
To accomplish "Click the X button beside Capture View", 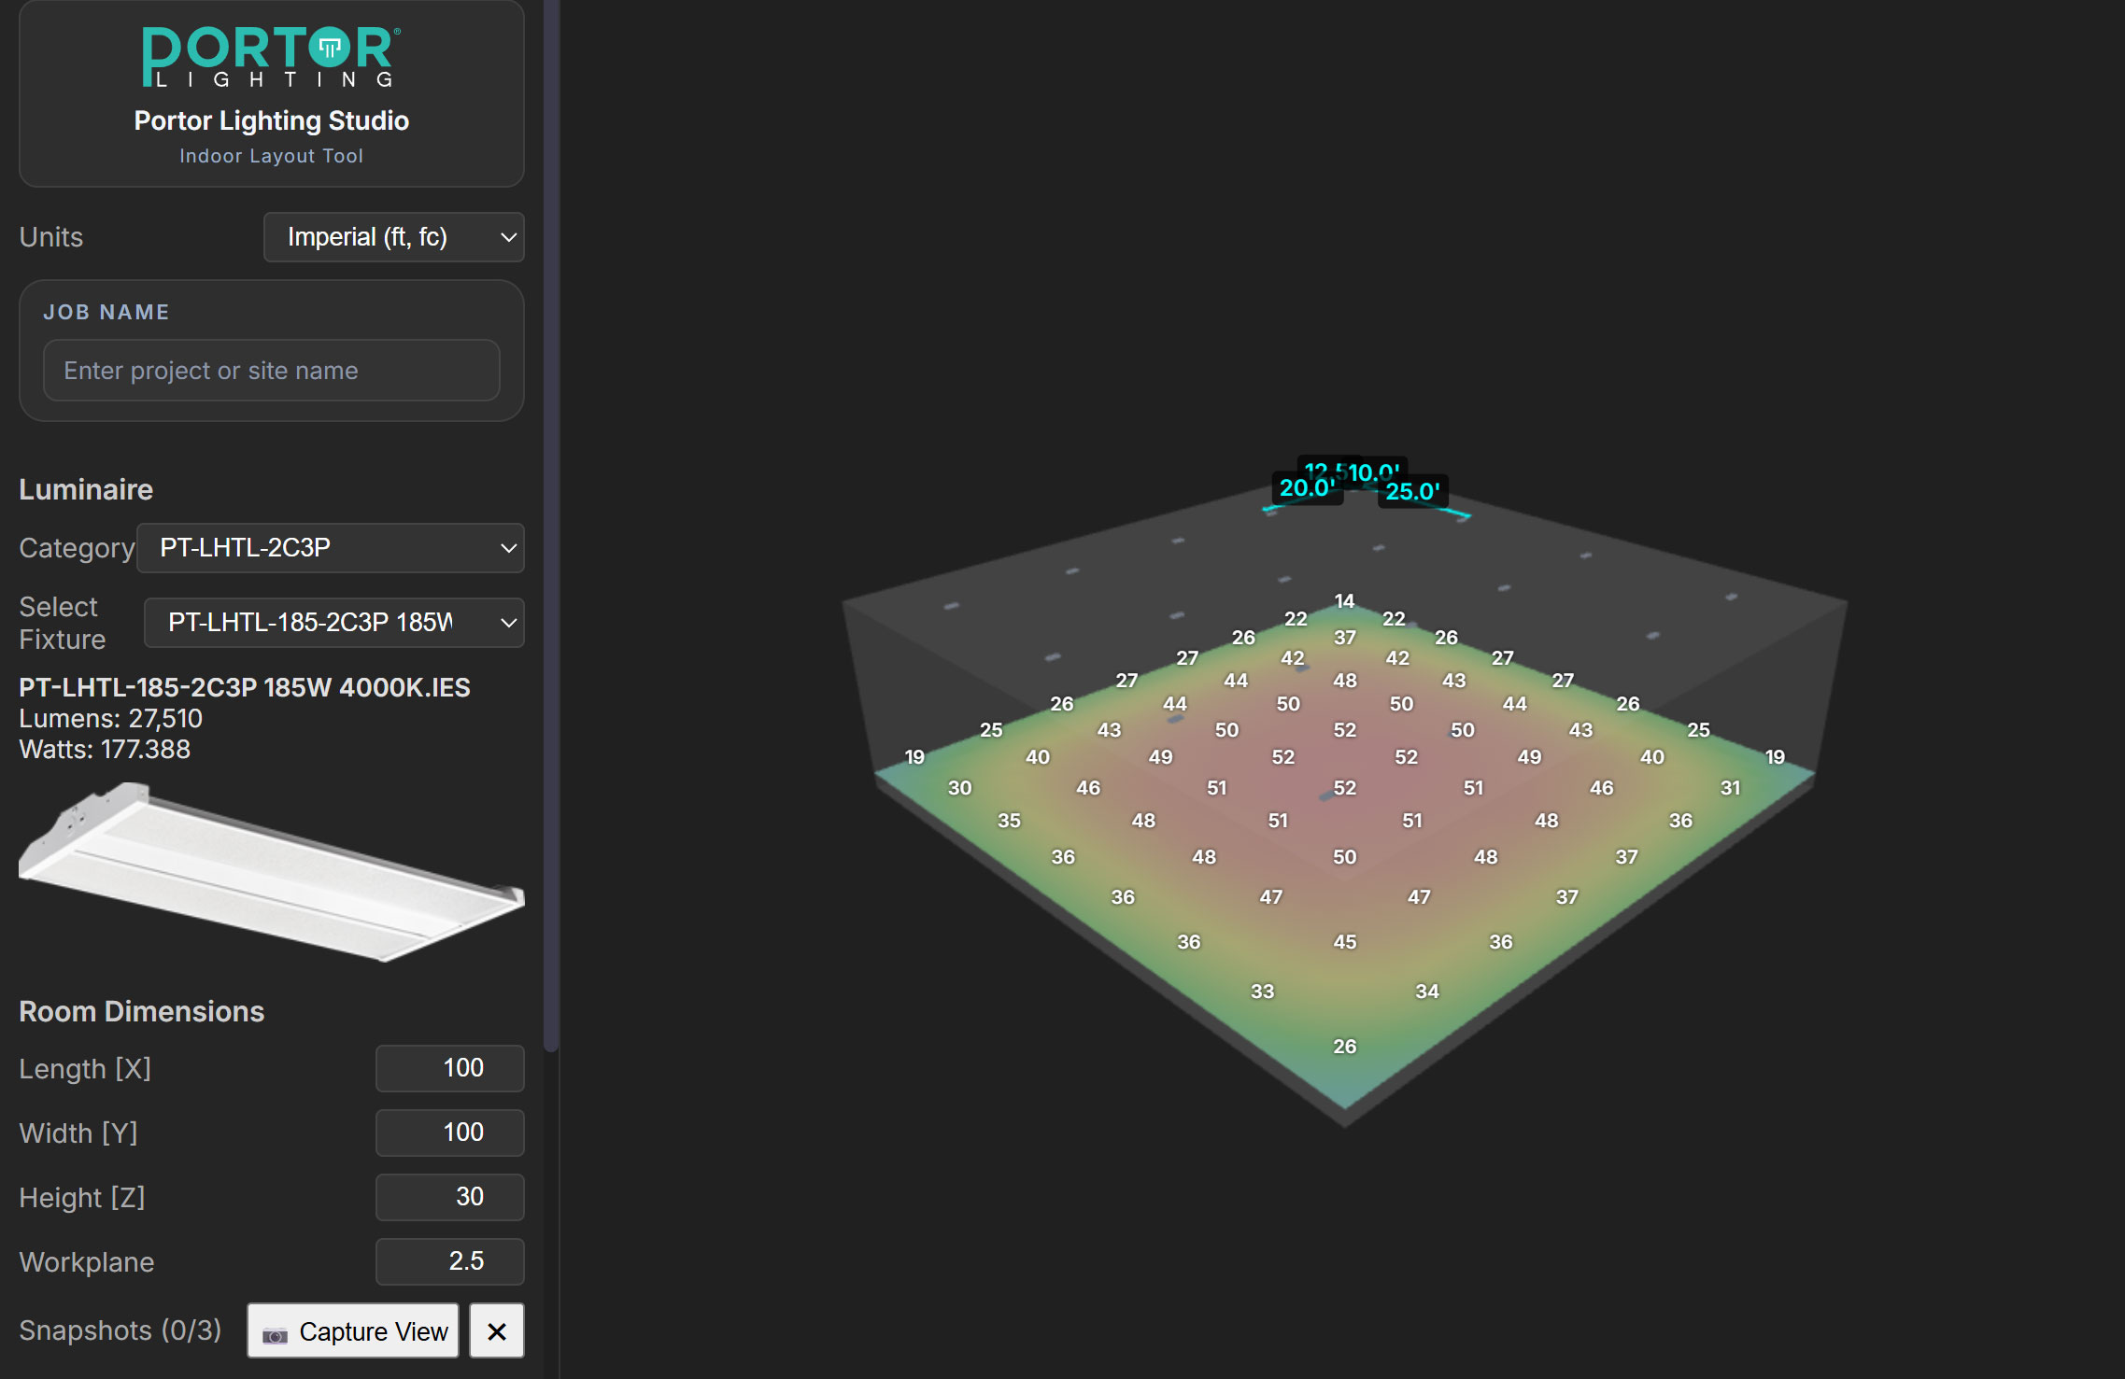I will pyautogui.click(x=496, y=1330).
